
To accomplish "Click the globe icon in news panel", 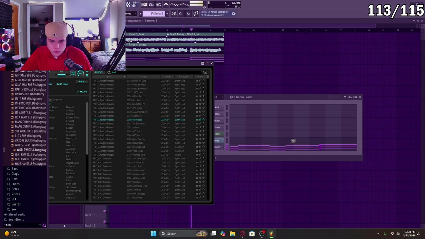I will [x=234, y=14].
